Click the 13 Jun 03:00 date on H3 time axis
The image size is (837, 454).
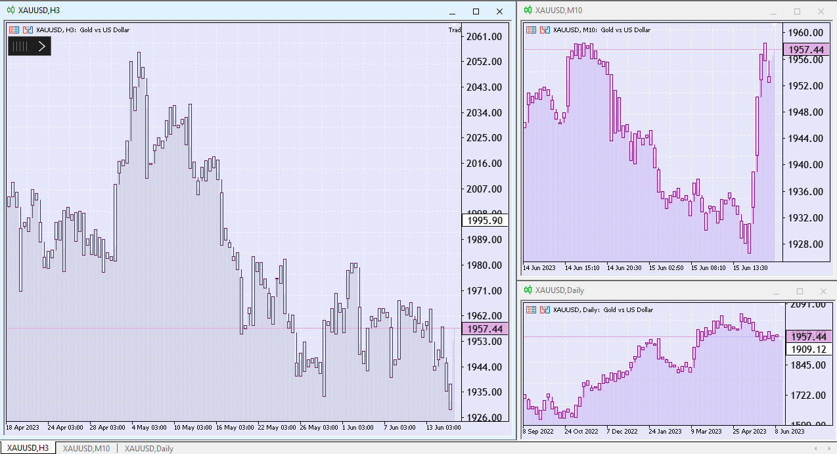[x=443, y=428]
